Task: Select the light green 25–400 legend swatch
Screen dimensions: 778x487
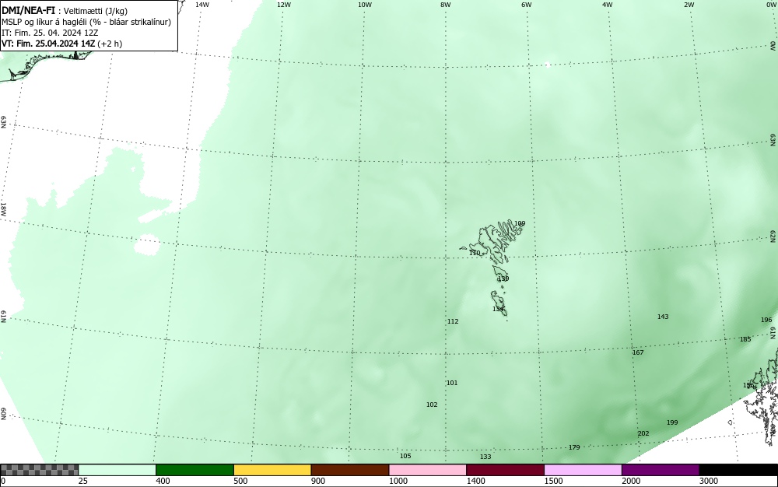Action: (x=117, y=470)
